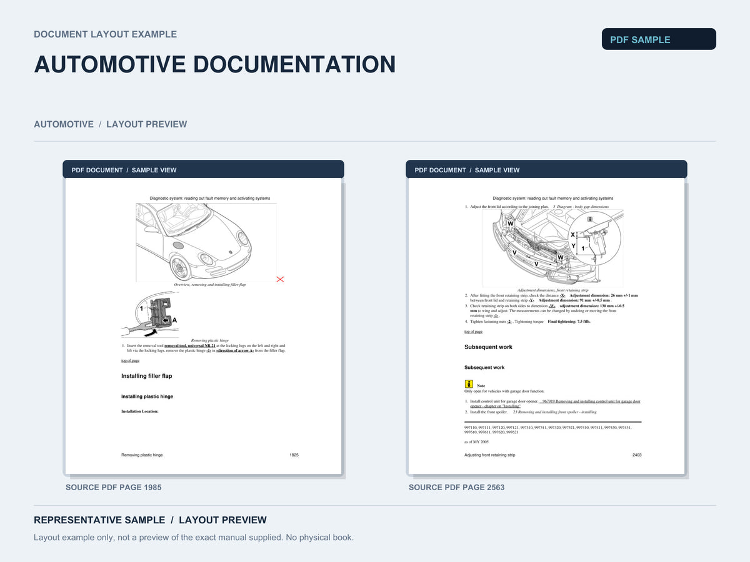The width and height of the screenshot is (750, 562).
Task: Click the 'Diagnostic system' title on left page
Action: point(210,198)
